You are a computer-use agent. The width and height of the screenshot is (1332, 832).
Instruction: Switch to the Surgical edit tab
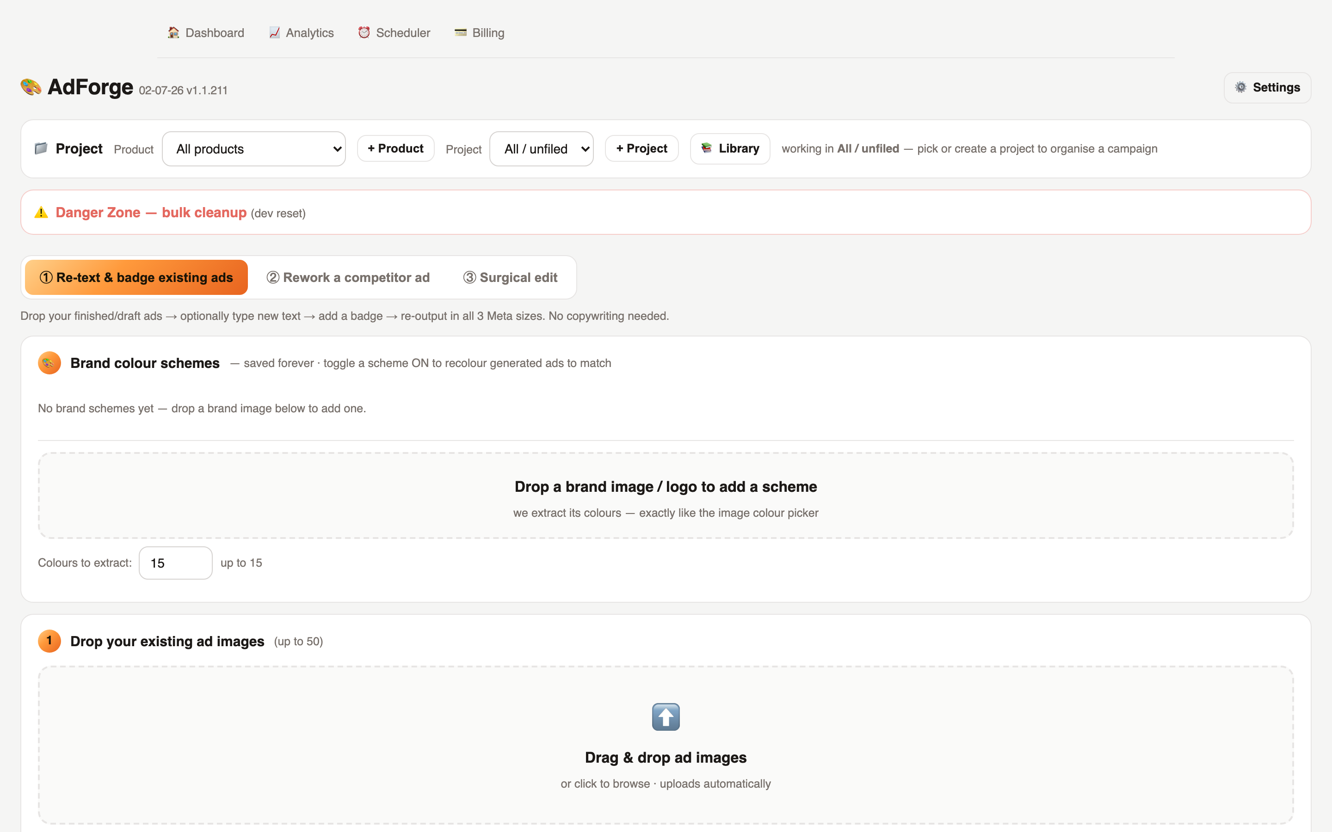tap(510, 277)
